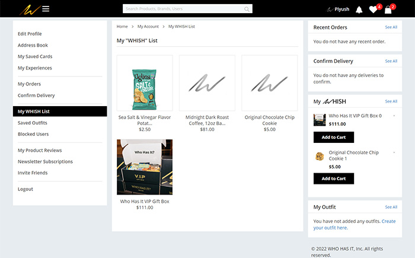Screen dimensions: 415x258
Task: Go to My Account breadcrumb
Action: (x=148, y=27)
